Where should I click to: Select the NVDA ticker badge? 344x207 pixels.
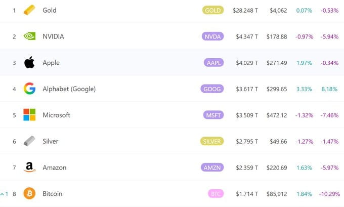point(212,36)
